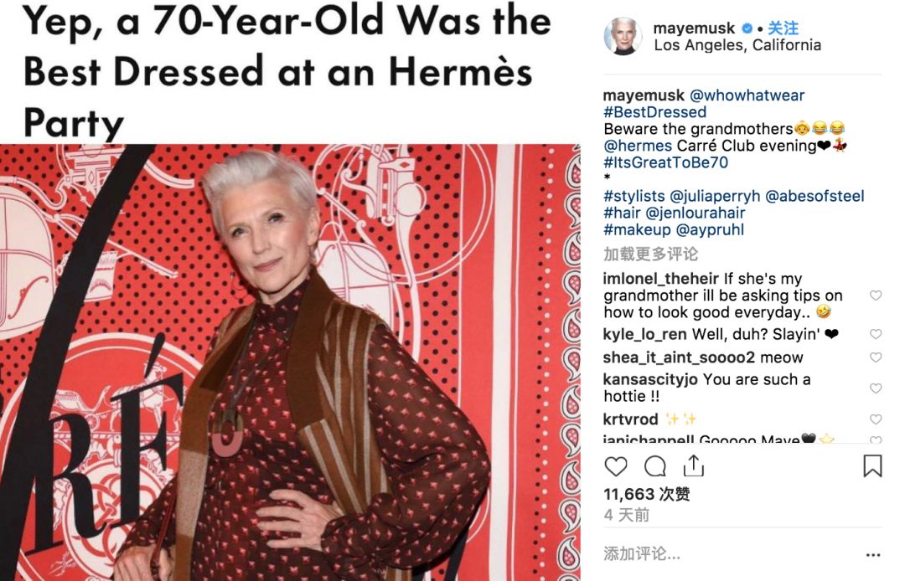This screenshot has width=905, height=581.
Task: Open the #BestDressed hashtag
Action: tap(654, 112)
